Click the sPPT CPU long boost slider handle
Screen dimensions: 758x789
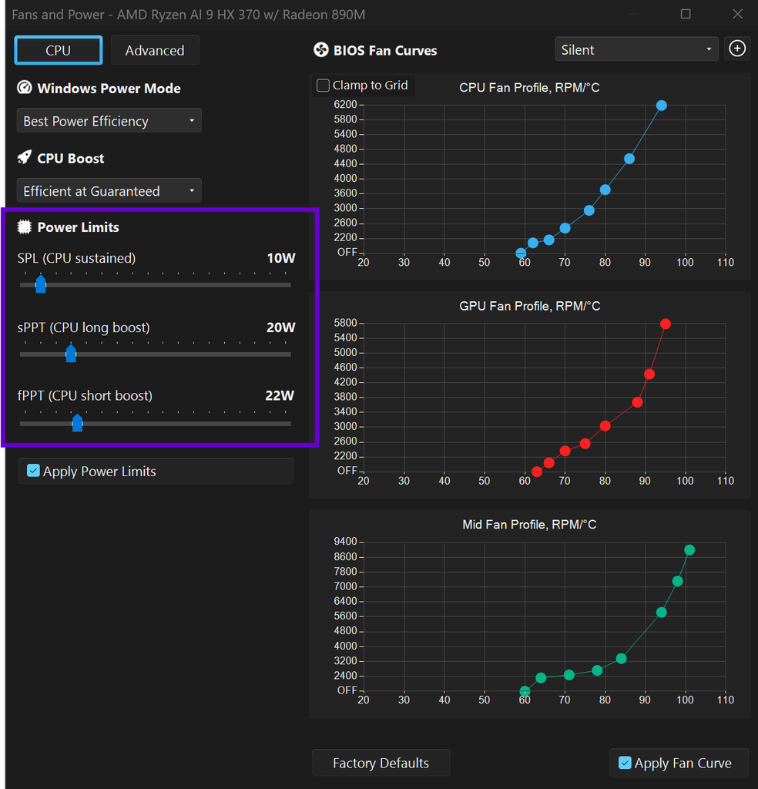(x=71, y=354)
